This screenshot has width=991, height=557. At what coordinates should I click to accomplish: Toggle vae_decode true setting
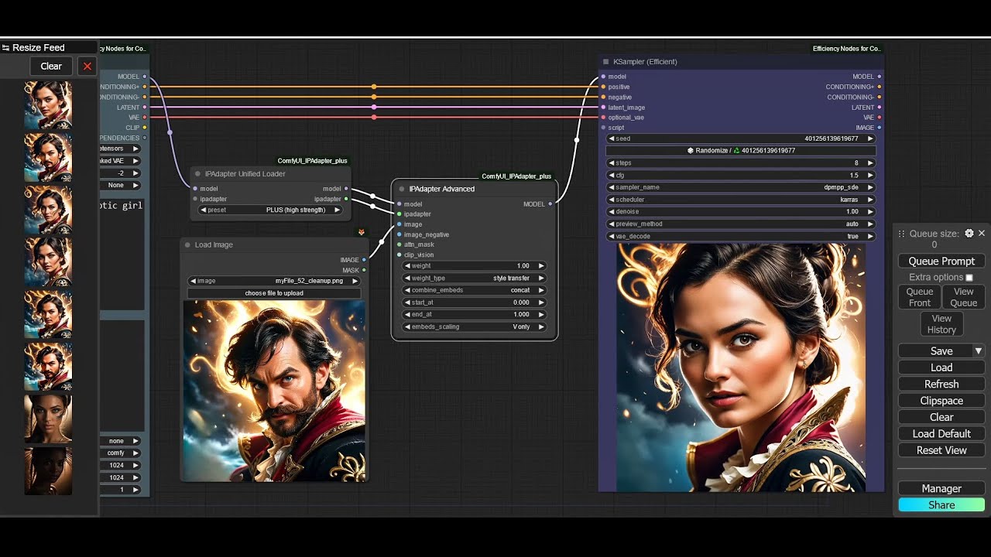coord(741,236)
